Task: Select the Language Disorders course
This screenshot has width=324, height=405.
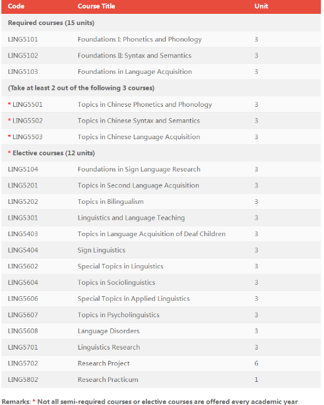Action: pyautogui.click(x=108, y=331)
